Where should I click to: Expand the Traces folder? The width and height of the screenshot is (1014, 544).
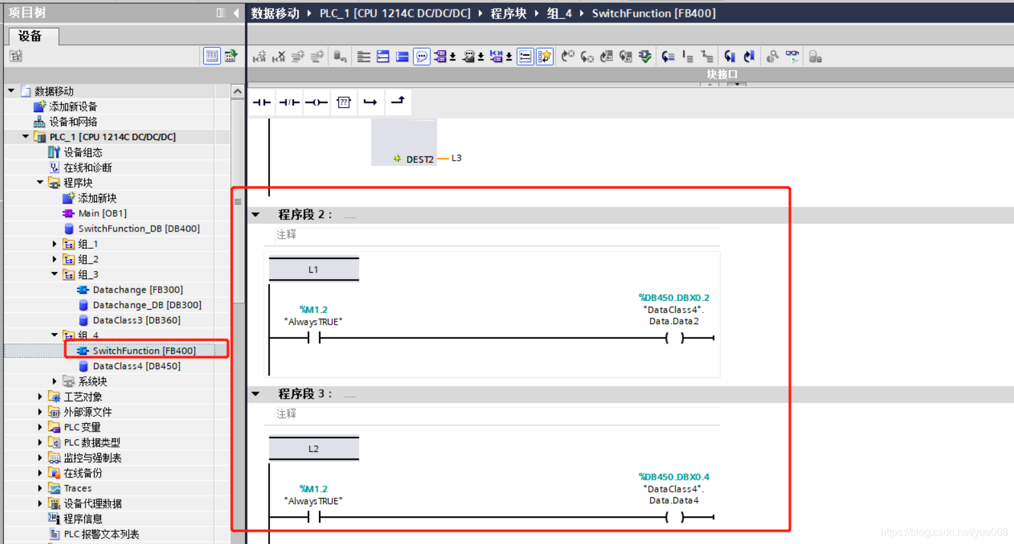coord(40,488)
